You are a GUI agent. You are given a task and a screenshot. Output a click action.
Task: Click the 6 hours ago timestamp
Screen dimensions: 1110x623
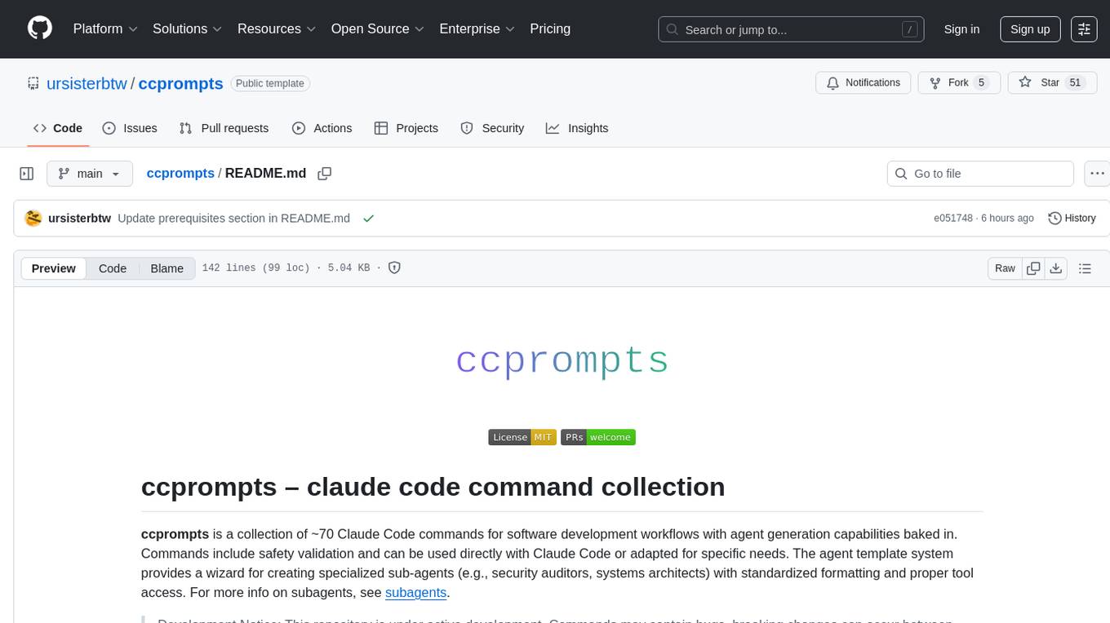pos(1007,219)
